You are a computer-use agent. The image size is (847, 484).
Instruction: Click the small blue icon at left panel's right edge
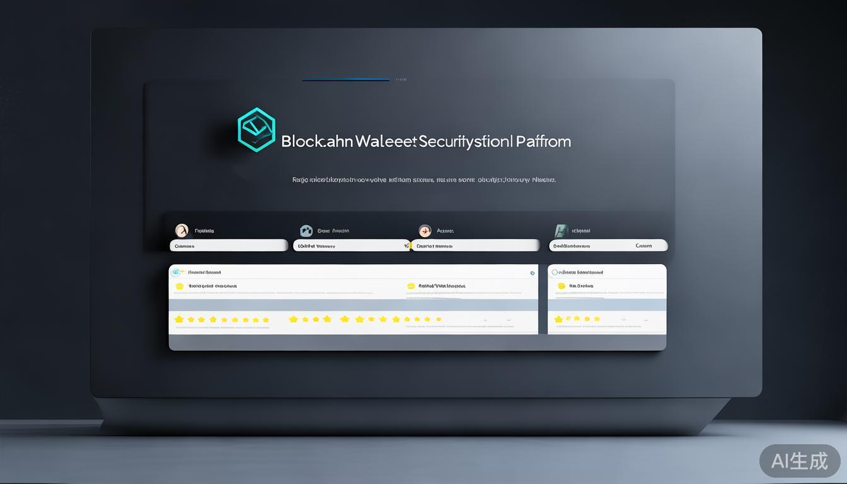533,273
